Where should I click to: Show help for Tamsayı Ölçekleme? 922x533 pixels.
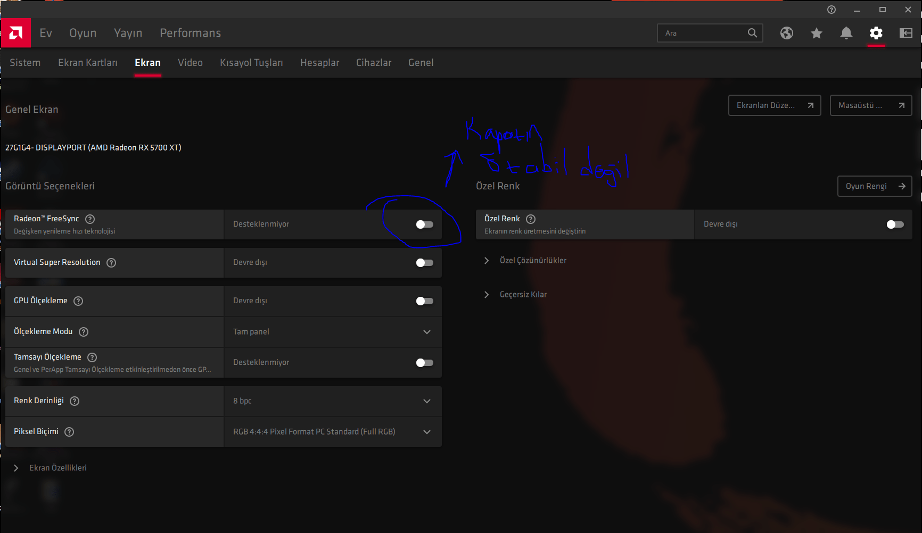point(92,357)
